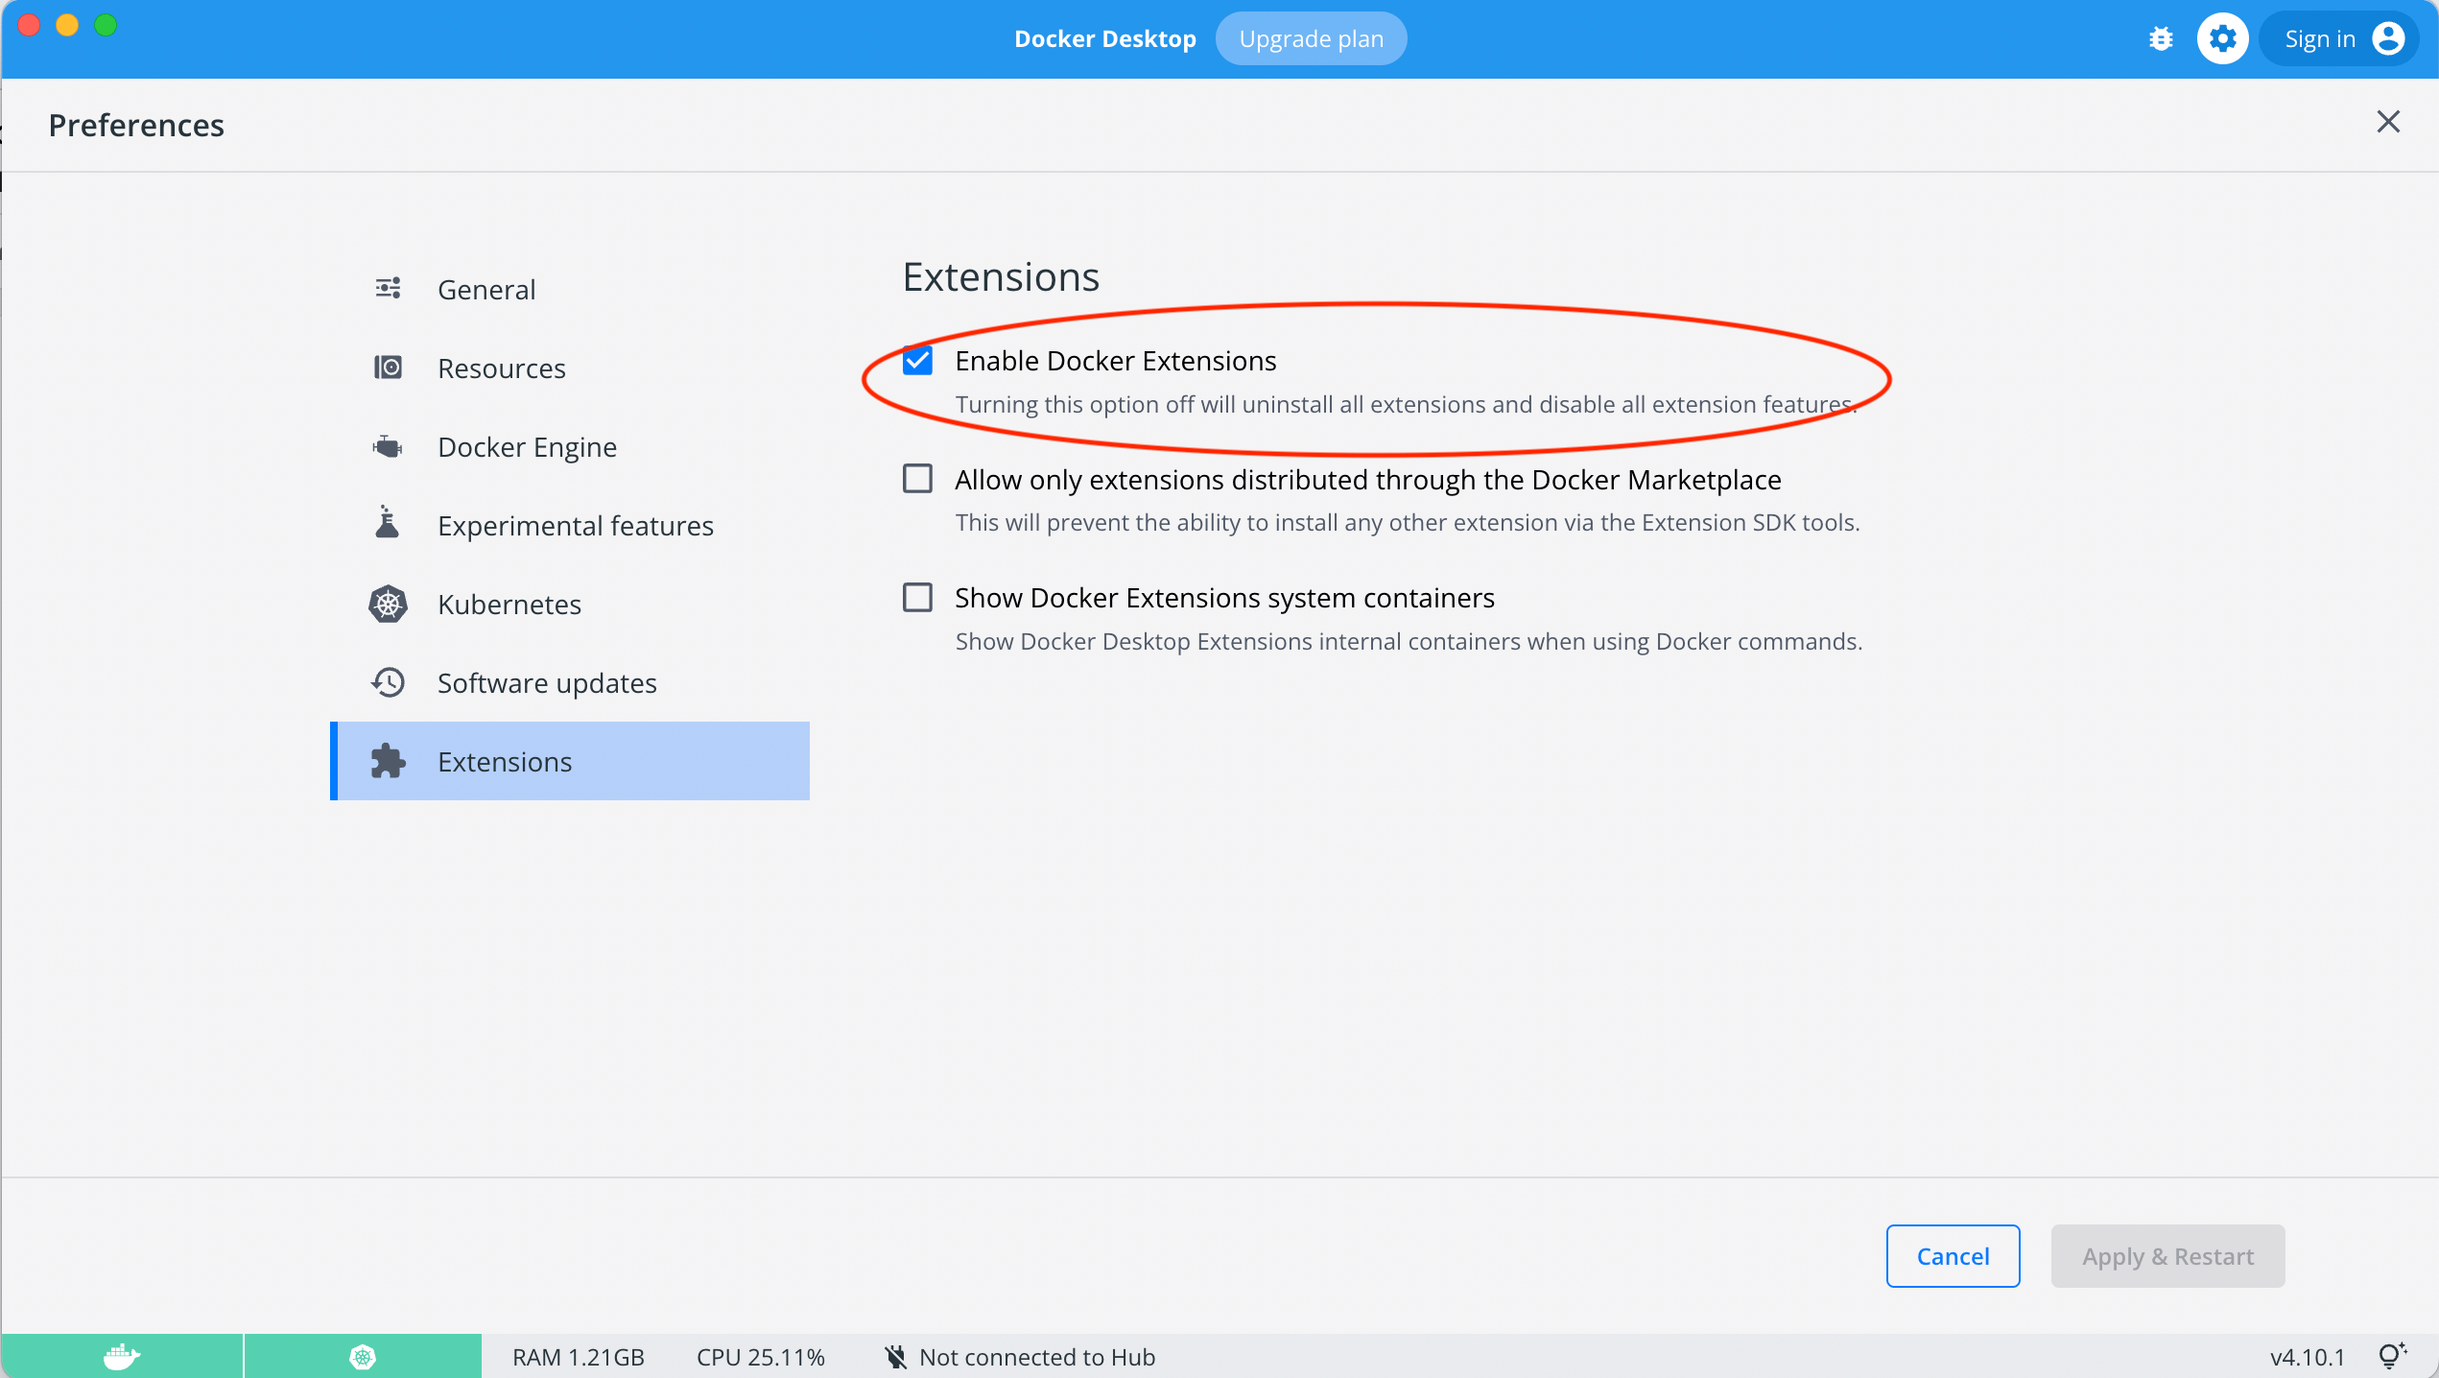Select the Software updates clock icon
Image resolution: width=2439 pixels, height=1378 pixels.
point(387,682)
